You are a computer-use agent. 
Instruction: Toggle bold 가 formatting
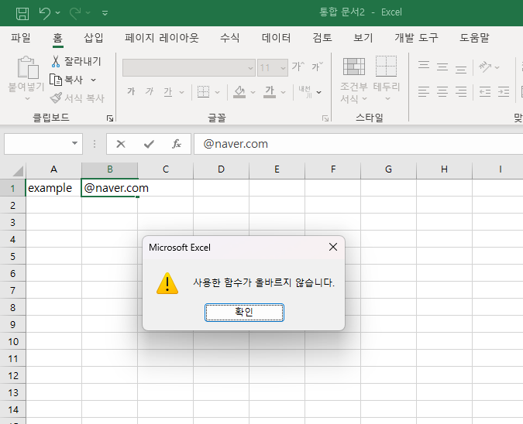pos(131,91)
